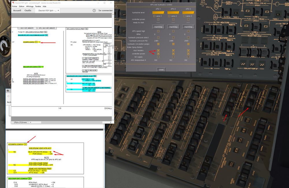Viewport: 289px width, 188px height.
Task: Click APU 3 hydrazine level bar
Action: (x=188, y=12)
